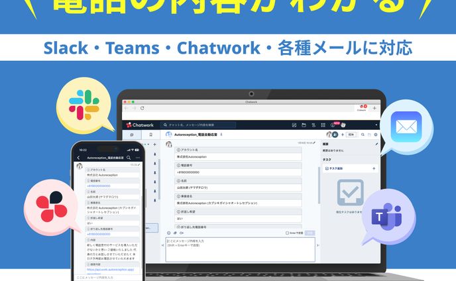The image size is (456, 281).
Task: Open the file management folder icon in header
Action: [304, 125]
